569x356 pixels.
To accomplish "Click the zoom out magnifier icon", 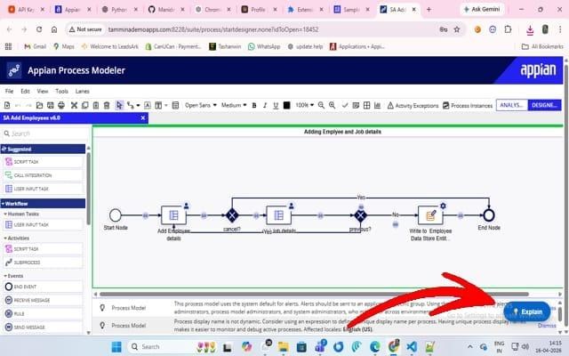I will [321, 105].
